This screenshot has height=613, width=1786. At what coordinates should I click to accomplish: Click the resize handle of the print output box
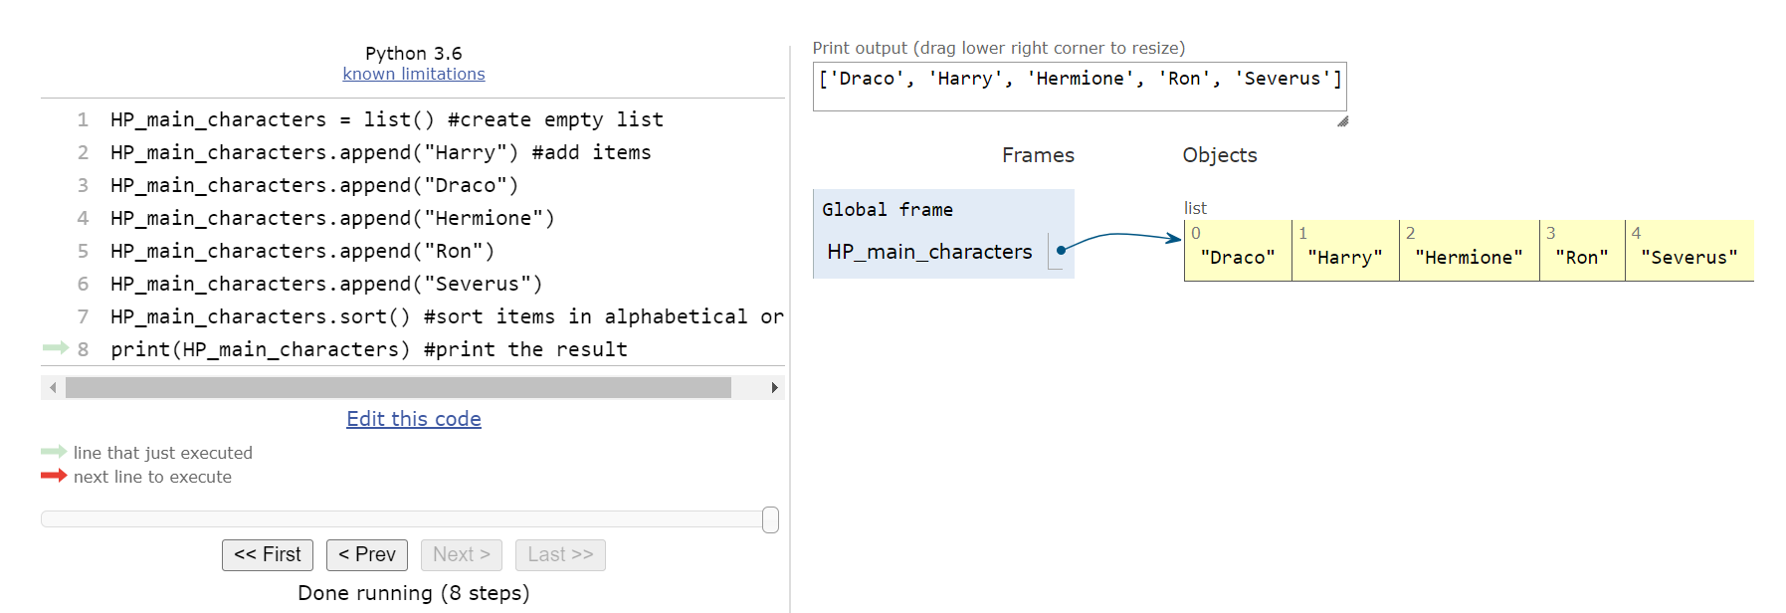tap(1342, 121)
